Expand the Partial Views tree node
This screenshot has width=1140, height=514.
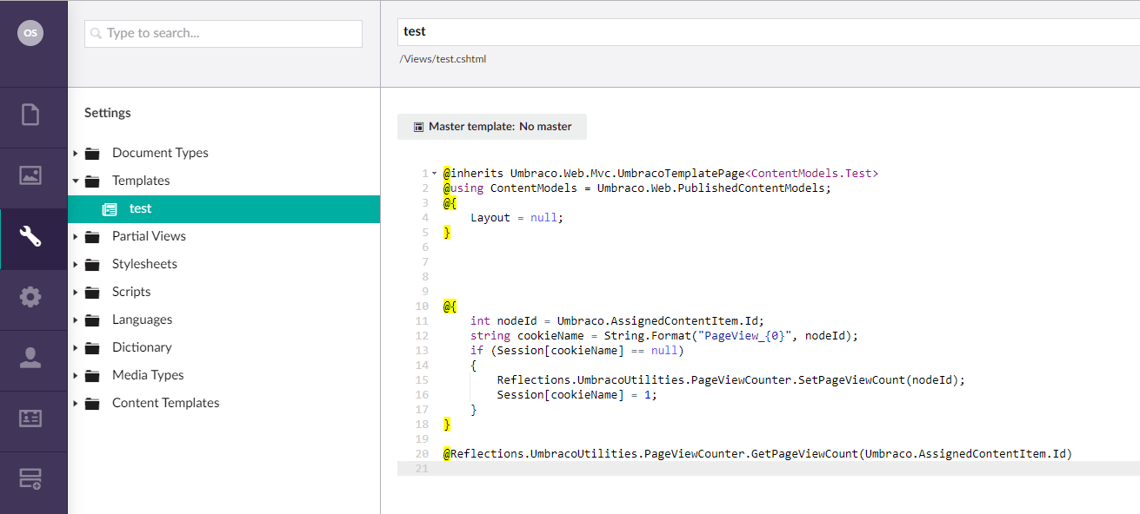(x=76, y=237)
